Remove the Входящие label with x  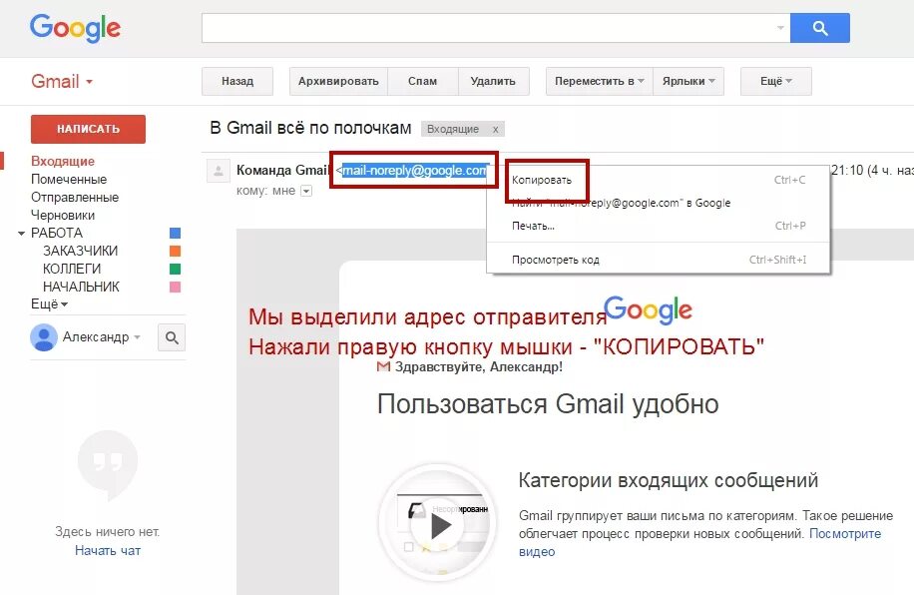coord(496,129)
